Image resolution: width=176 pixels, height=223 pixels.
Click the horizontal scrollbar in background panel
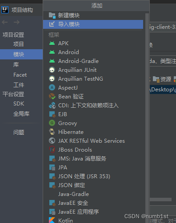160,200
